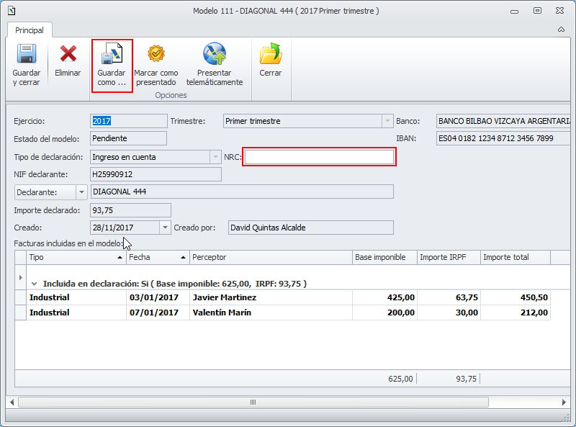
Task: Click Marcar como presentado icon
Action: tap(156, 55)
